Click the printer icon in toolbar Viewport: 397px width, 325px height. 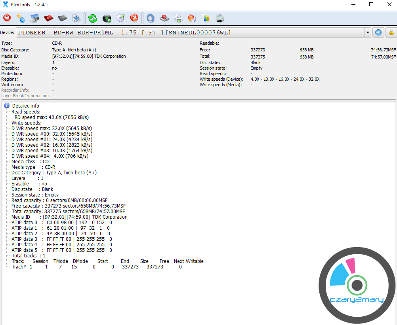(x=76, y=18)
